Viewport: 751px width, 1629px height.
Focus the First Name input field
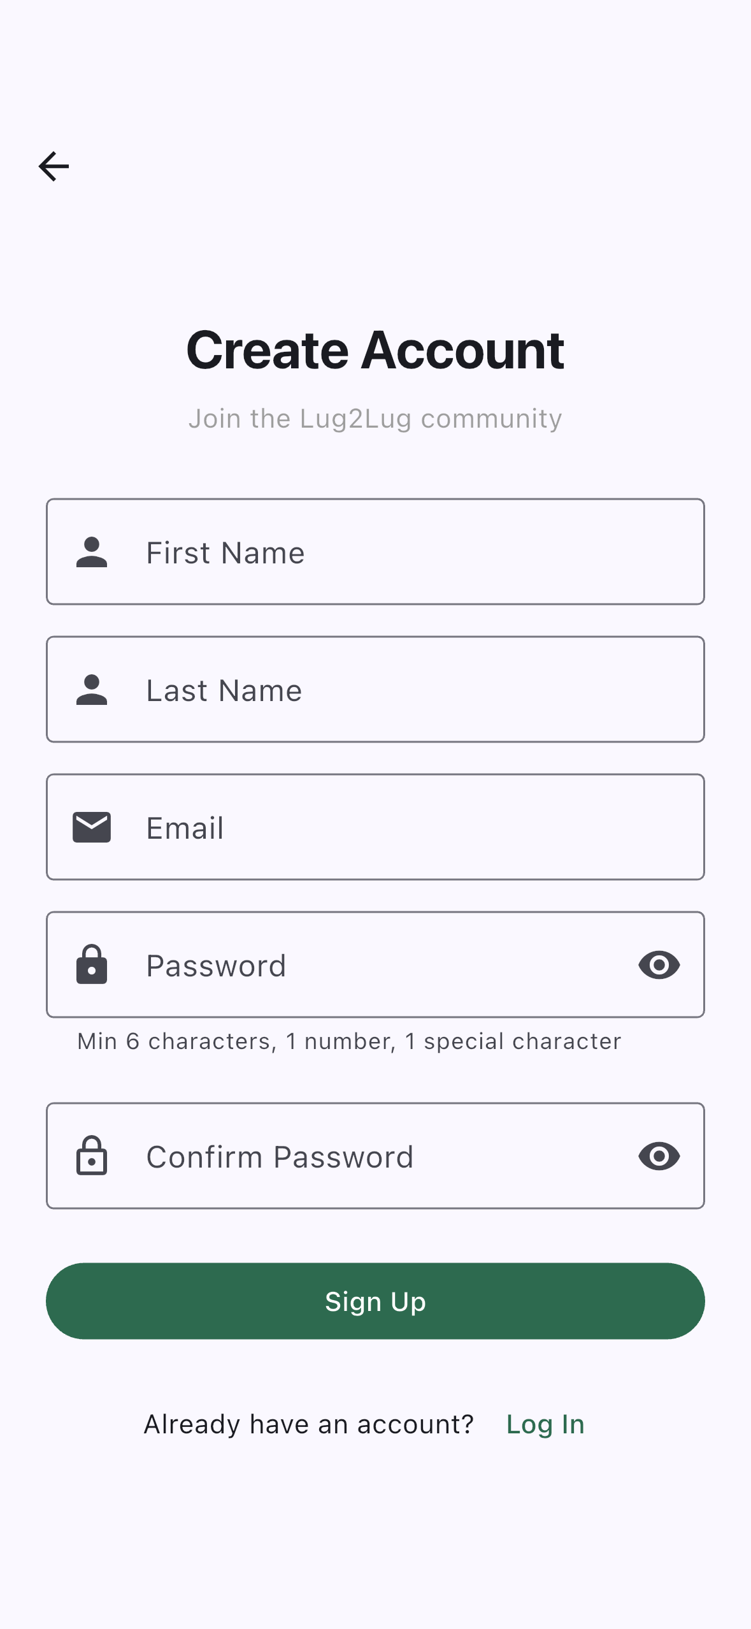coord(375,552)
